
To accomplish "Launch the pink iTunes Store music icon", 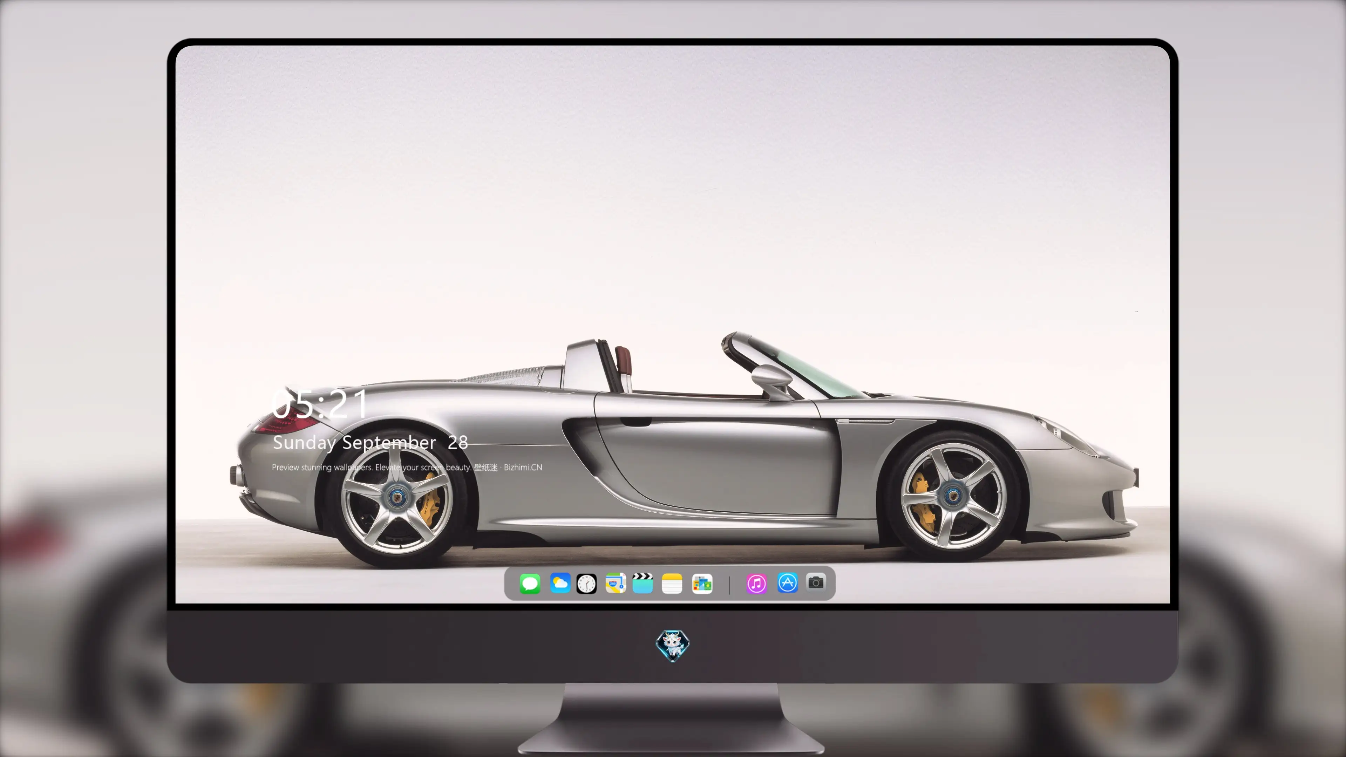I will click(757, 584).
